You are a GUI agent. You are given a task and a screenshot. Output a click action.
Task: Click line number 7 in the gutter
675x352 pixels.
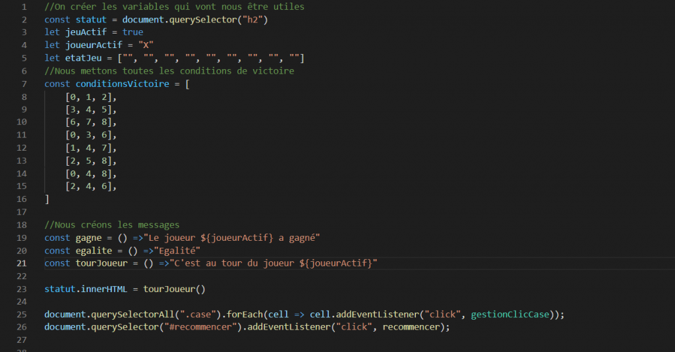tap(24, 84)
